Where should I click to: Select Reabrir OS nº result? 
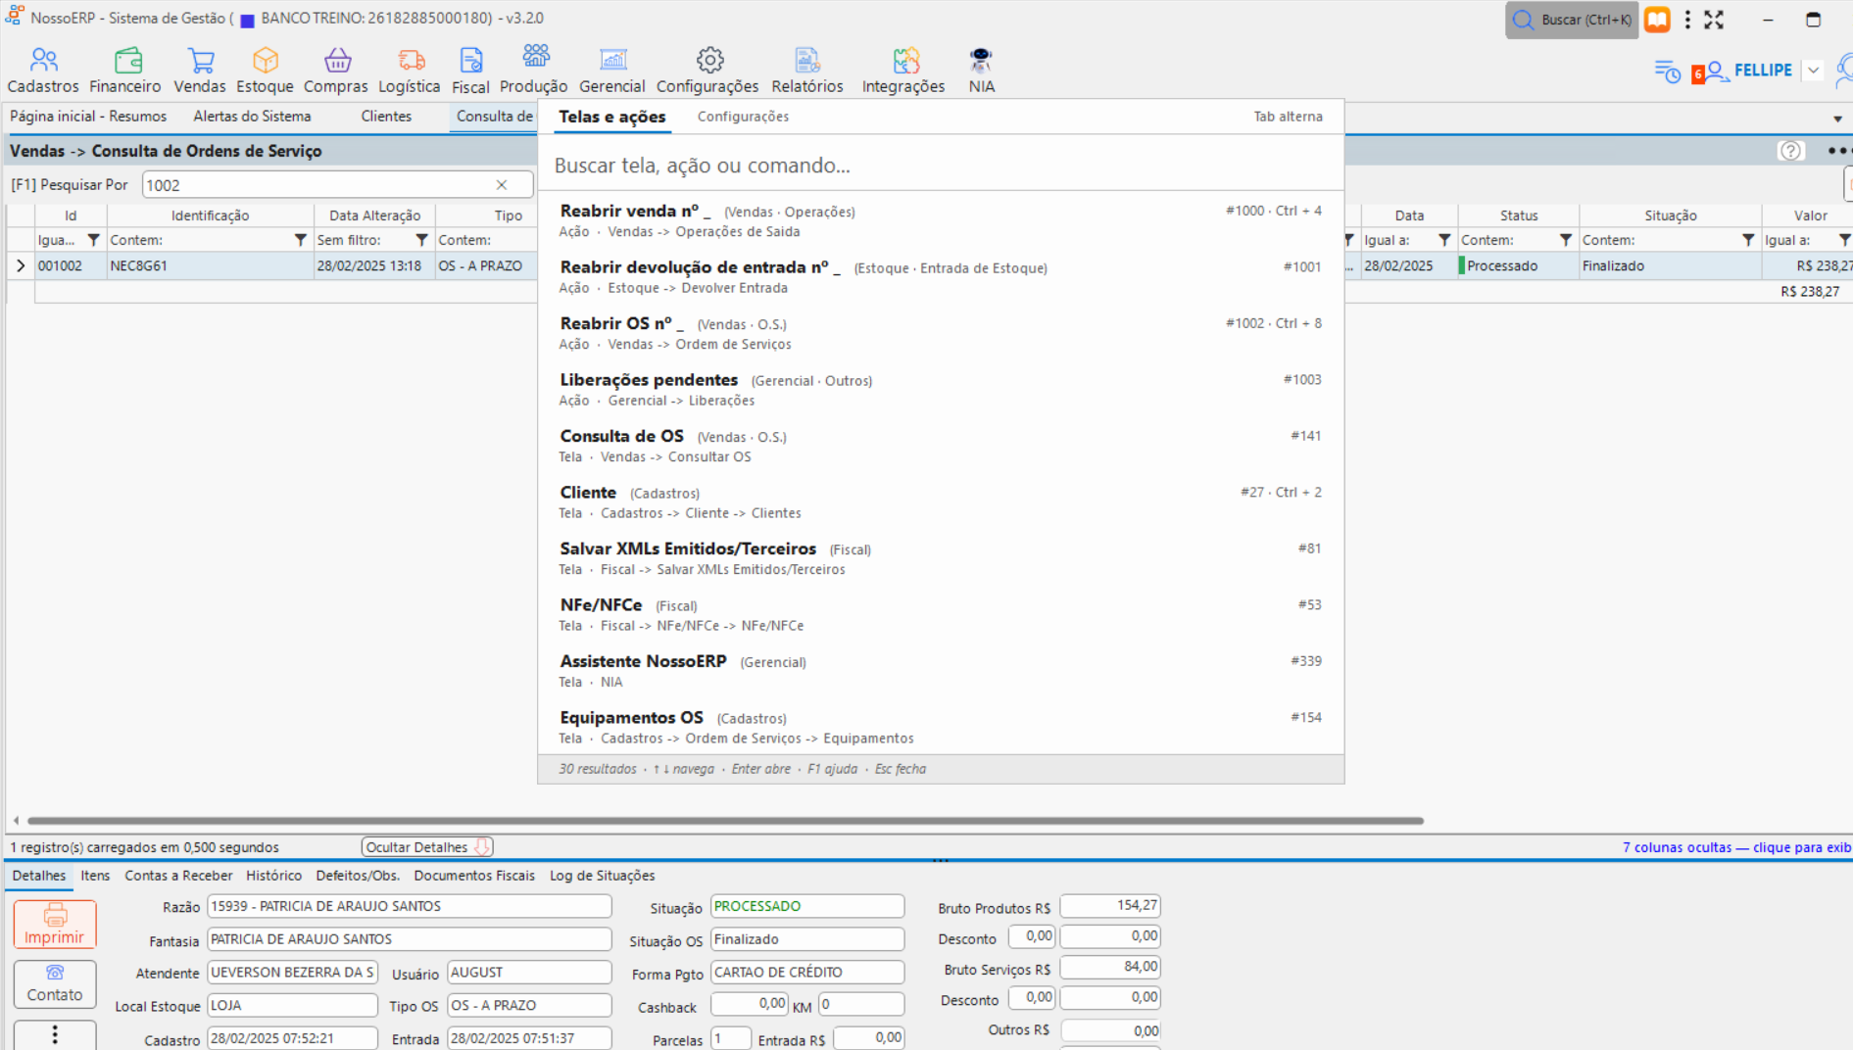coord(941,333)
